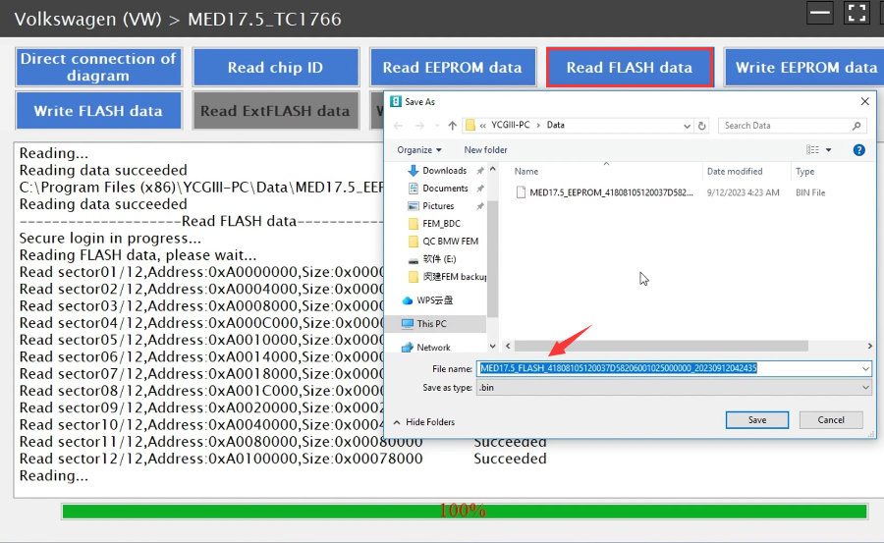The height and width of the screenshot is (543, 884).
Task: Go back in Save As navigation
Action: point(399,125)
